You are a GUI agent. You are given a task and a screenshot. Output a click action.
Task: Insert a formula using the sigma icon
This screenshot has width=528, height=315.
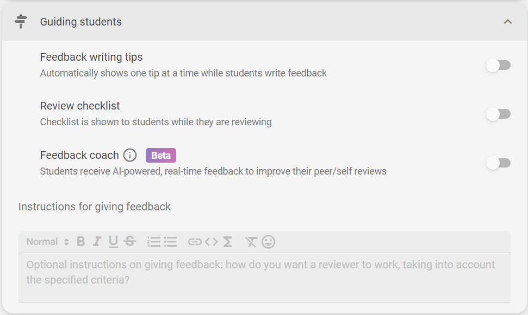228,241
